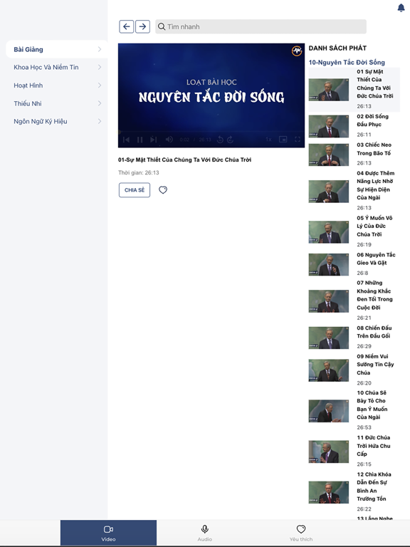Open playlist 10-Nguyên Tắc Đời Sống link
Screen dimensions: 410x547
pos(347,63)
